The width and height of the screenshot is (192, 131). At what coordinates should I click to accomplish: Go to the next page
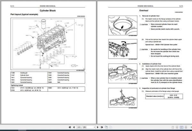pyautogui.click(x=98, y=127)
